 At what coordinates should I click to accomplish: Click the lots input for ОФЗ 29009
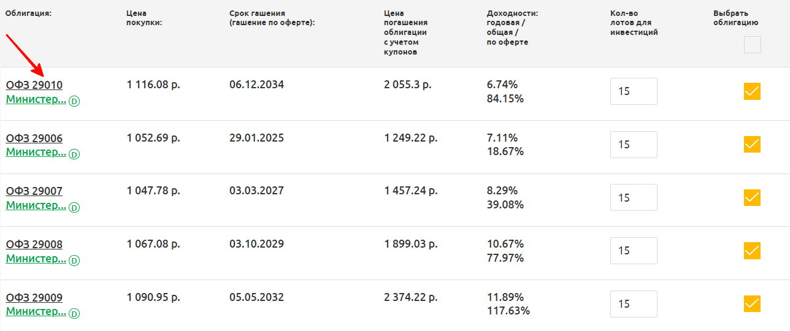point(634,304)
